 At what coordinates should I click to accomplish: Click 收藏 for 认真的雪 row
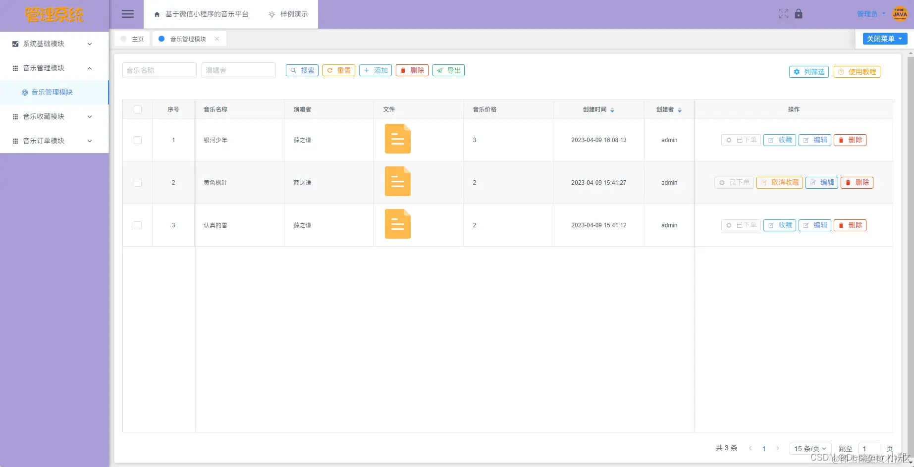tap(780, 225)
